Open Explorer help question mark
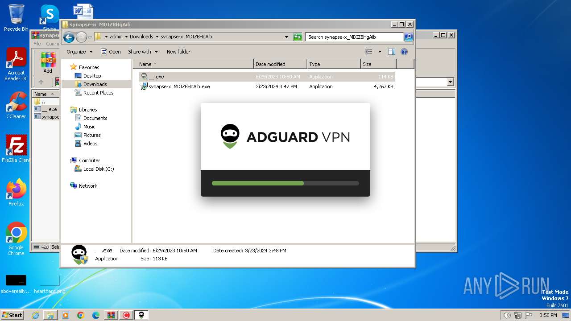The height and width of the screenshot is (321, 571). pyautogui.click(x=404, y=52)
